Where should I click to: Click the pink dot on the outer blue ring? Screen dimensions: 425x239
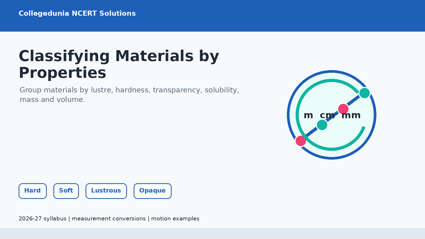tap(301, 141)
